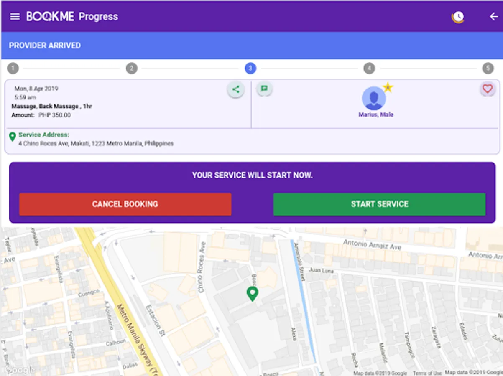Cancel the booking

tap(125, 204)
